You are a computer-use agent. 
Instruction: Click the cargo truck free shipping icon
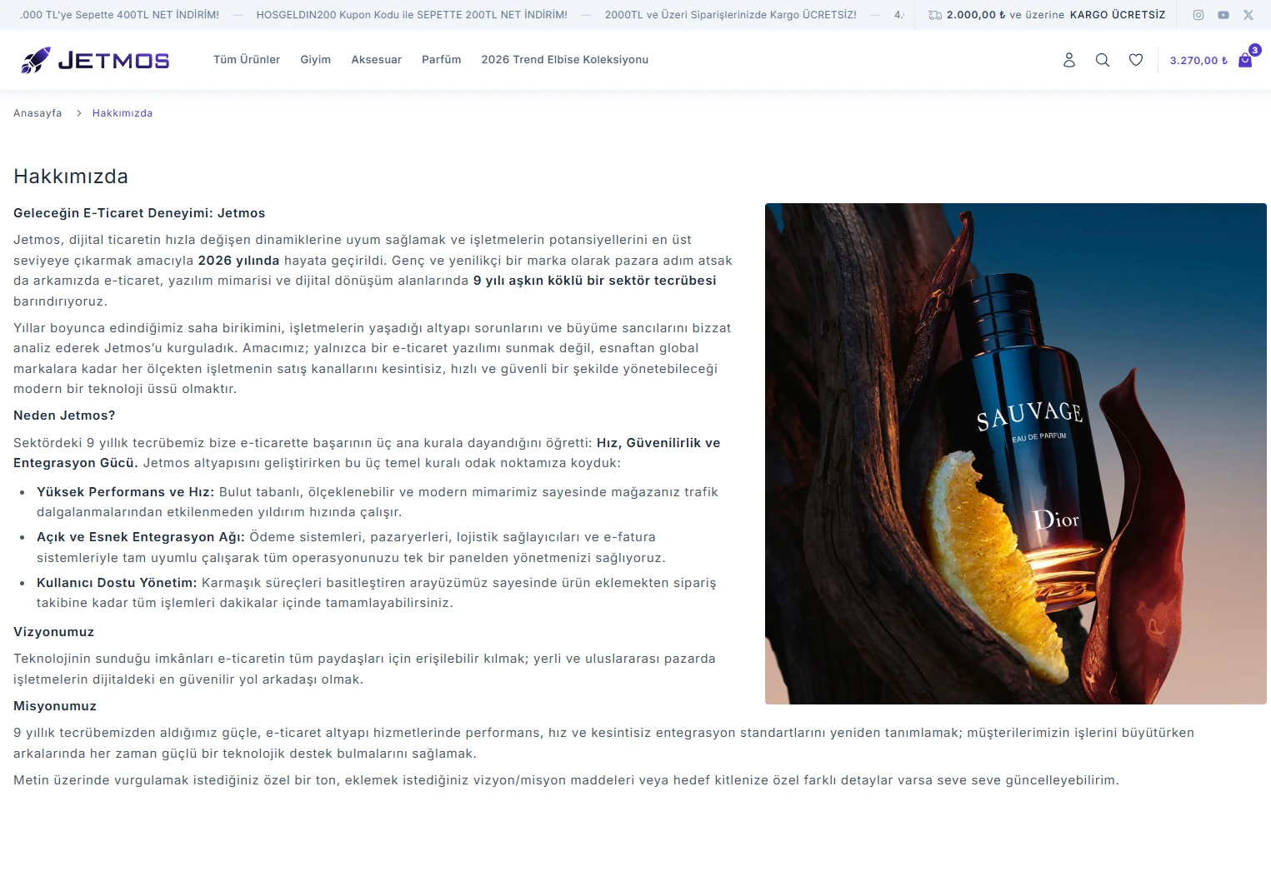coord(935,15)
